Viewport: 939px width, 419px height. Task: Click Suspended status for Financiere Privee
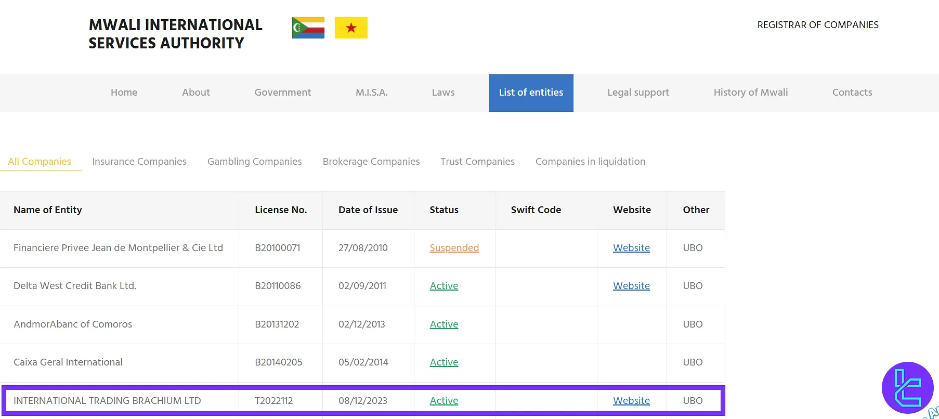454,248
